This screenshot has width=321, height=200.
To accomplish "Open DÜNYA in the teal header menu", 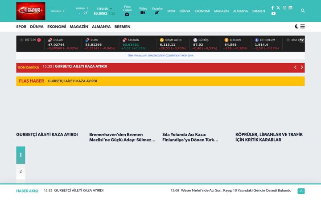I will coord(185,11).
